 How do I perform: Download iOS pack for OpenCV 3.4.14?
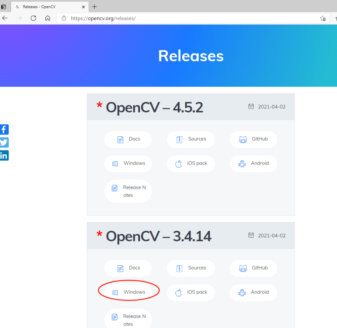point(191,293)
